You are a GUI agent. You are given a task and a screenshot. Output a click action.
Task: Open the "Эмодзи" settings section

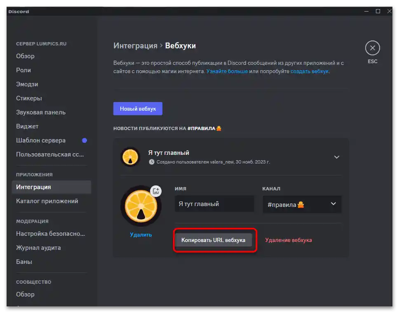[27, 84]
